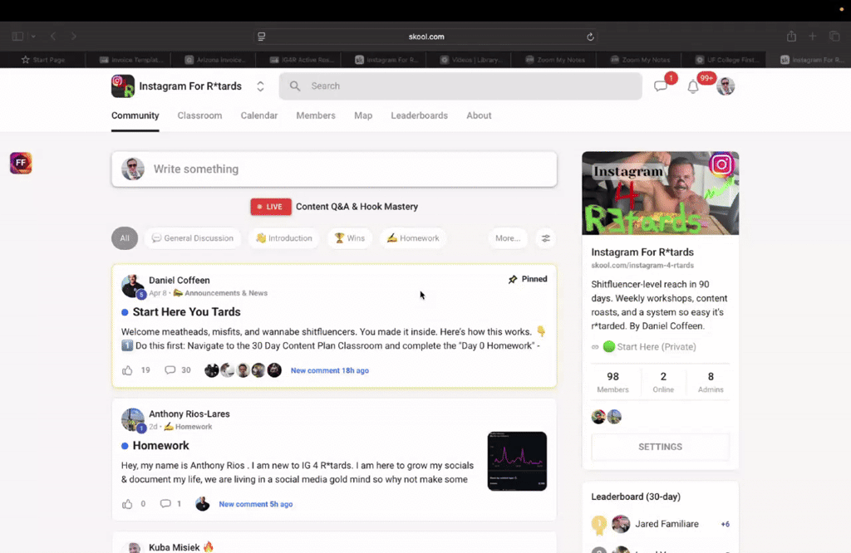Filter posts by Wins
Image resolution: width=851 pixels, height=553 pixels.
click(350, 238)
